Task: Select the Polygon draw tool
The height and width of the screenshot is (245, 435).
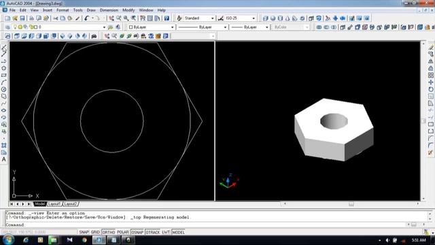Action: click(4, 68)
